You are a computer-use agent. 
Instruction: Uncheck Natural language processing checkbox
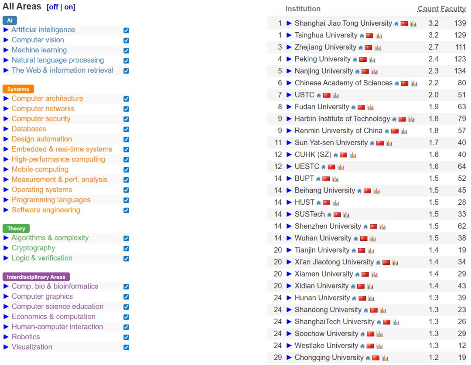[126, 61]
